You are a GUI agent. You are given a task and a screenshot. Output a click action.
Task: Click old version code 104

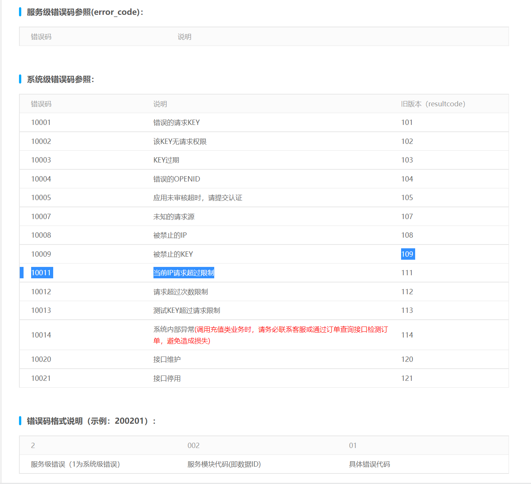pyautogui.click(x=407, y=179)
